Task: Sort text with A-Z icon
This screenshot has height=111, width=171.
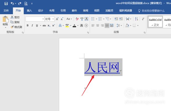Action: 137,19
